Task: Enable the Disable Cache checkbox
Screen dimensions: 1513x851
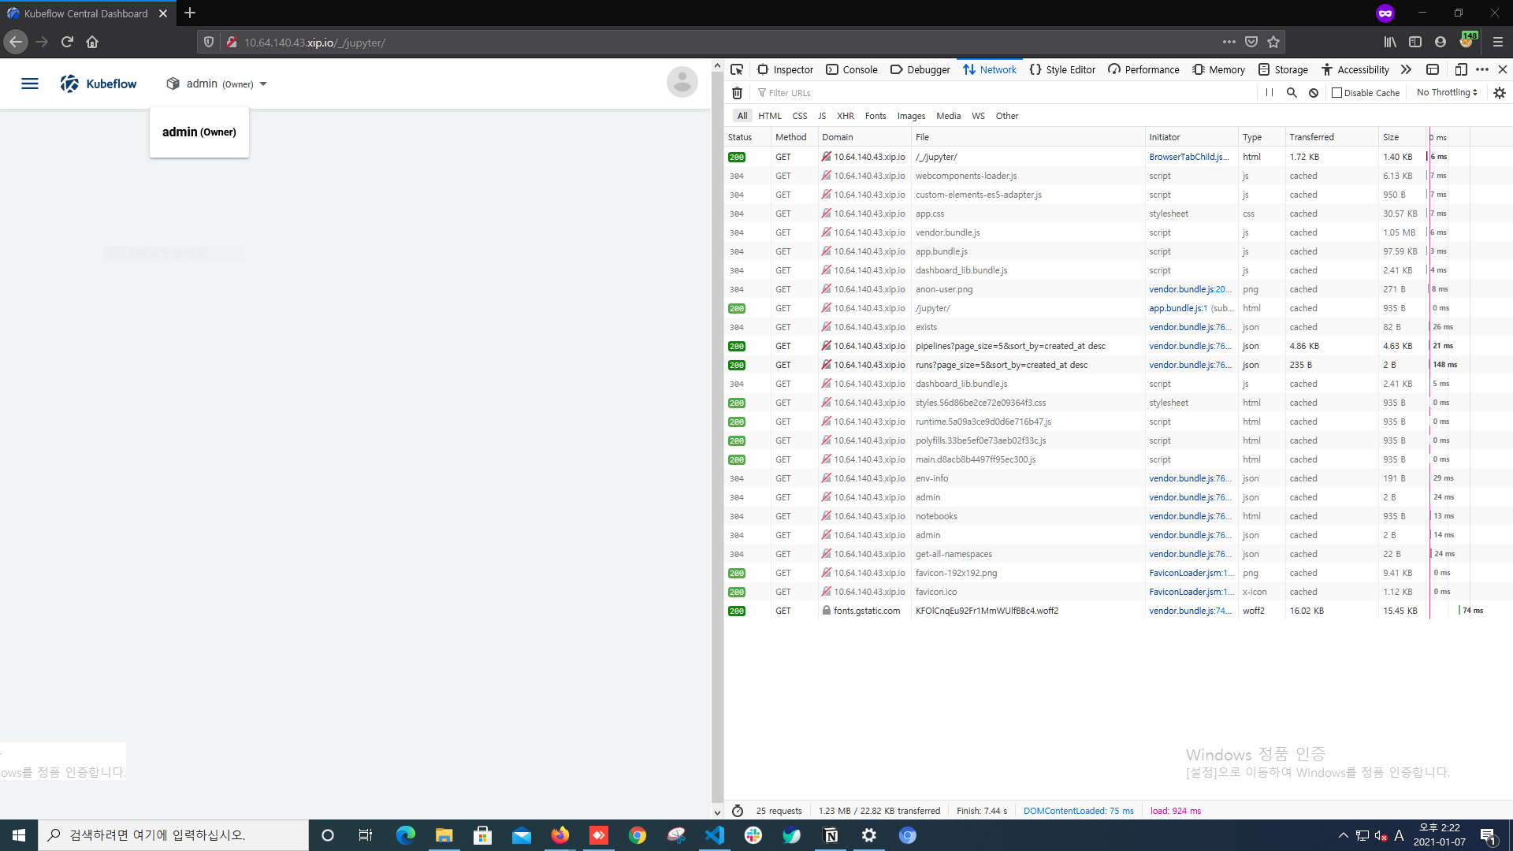Action: 1336,92
